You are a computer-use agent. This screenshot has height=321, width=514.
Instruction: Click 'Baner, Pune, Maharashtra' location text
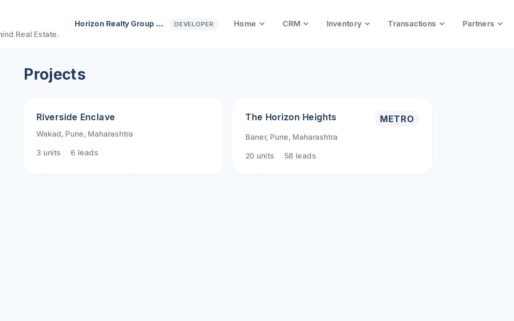(x=291, y=137)
